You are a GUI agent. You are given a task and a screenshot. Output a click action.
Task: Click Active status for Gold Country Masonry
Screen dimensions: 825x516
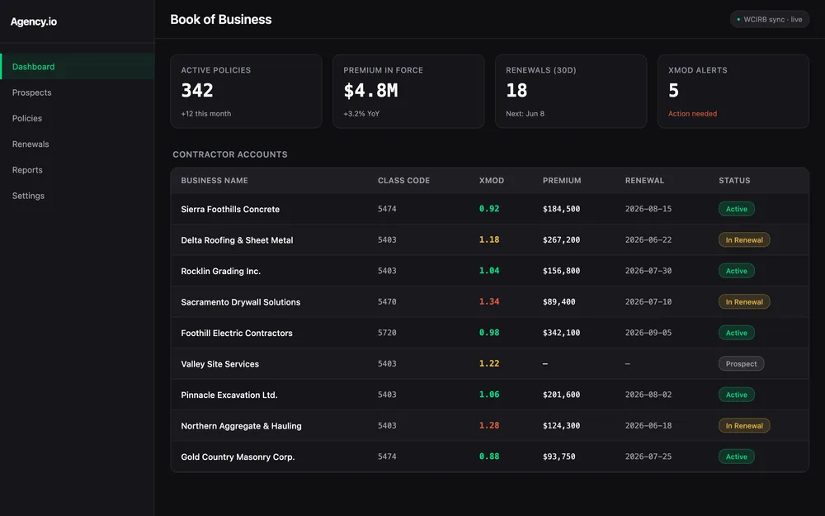coord(737,457)
